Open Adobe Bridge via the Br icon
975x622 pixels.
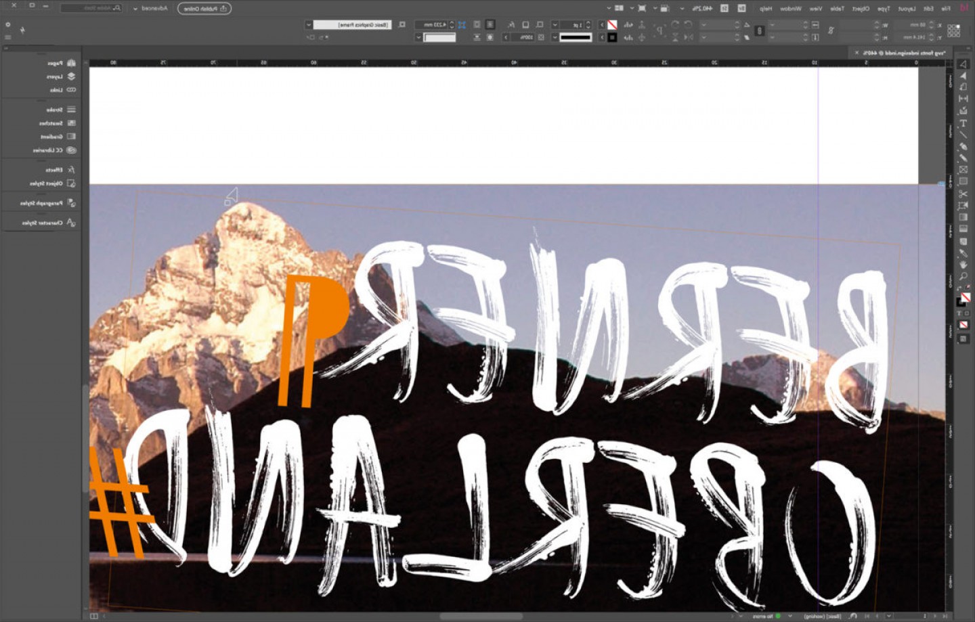coord(742,8)
